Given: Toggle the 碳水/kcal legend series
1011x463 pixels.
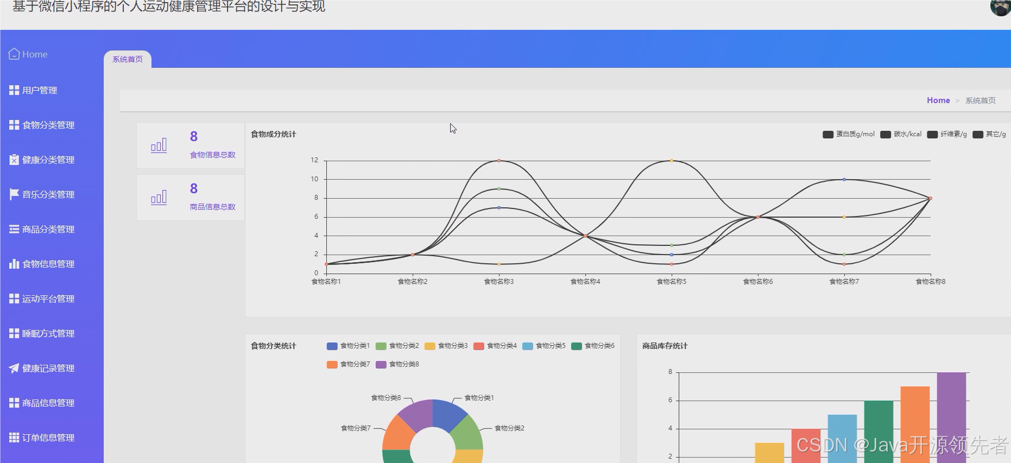Looking at the screenshot, I should tap(901, 134).
